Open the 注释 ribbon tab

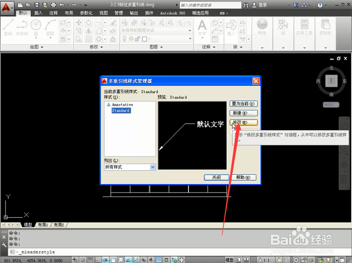(x=53, y=13)
